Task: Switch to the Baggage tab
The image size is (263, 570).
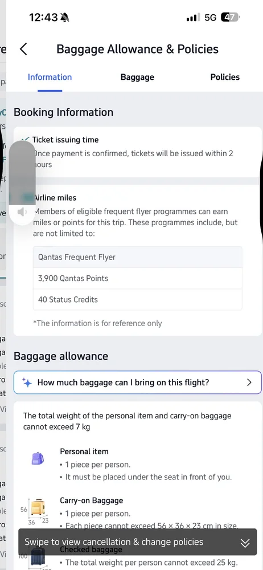Action: click(137, 77)
